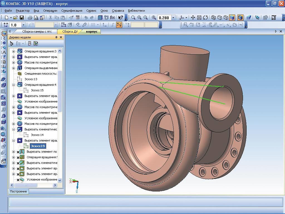Viewport: 285px width, 214px height.
Task: Switch to the Сборка ДУ tab
Action: coord(70,31)
